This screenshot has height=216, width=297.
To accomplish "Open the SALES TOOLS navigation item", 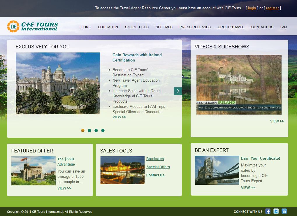I will click(137, 27).
